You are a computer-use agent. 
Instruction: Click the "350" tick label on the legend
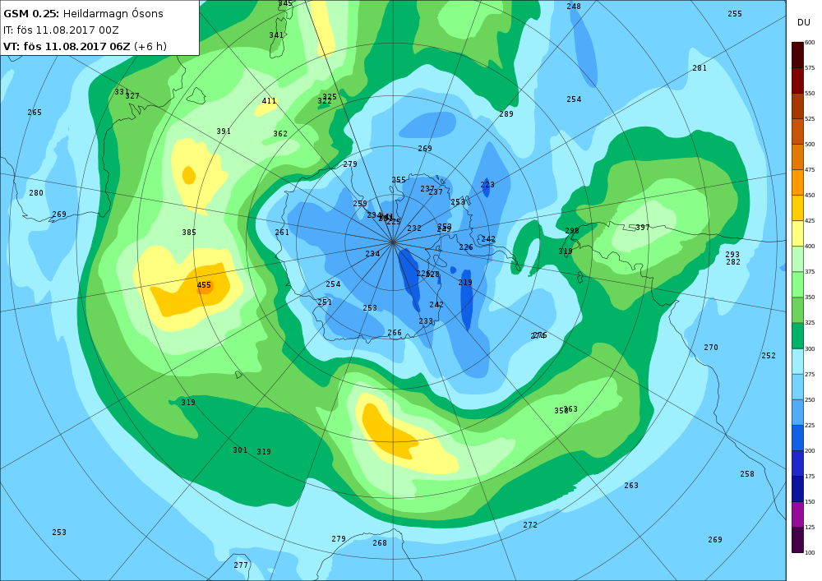(x=810, y=297)
